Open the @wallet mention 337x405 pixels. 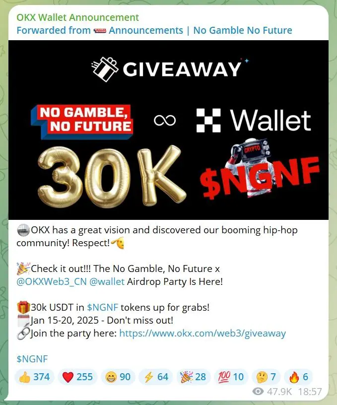[x=107, y=281]
